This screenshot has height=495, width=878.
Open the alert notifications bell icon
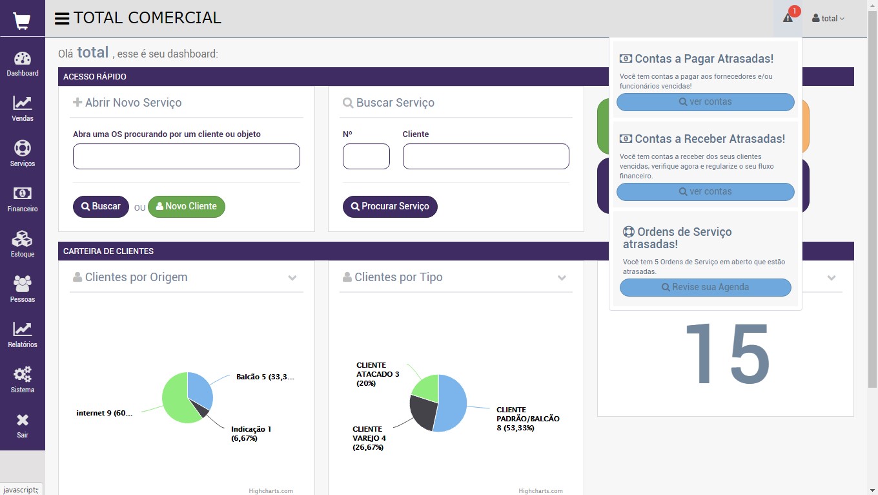pyautogui.click(x=788, y=18)
